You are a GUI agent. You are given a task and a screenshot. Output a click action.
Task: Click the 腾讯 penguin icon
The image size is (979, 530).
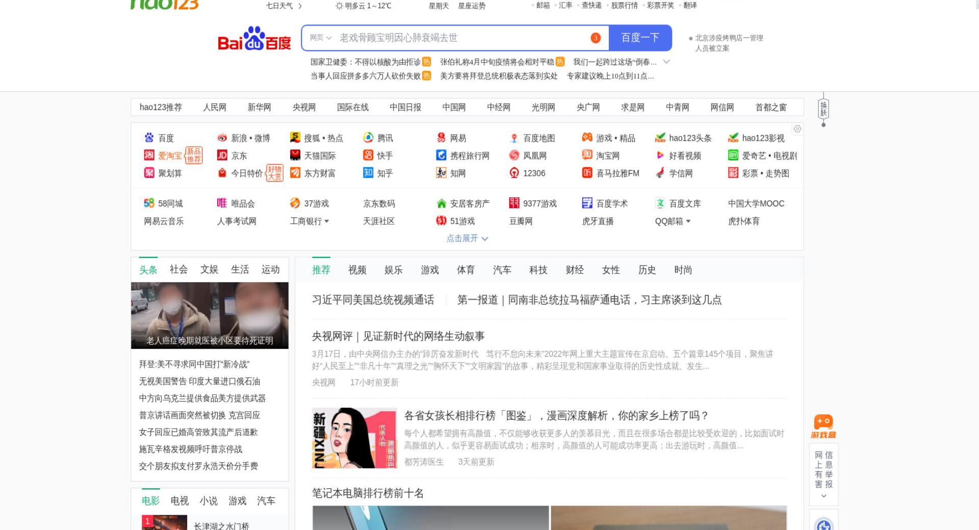368,138
